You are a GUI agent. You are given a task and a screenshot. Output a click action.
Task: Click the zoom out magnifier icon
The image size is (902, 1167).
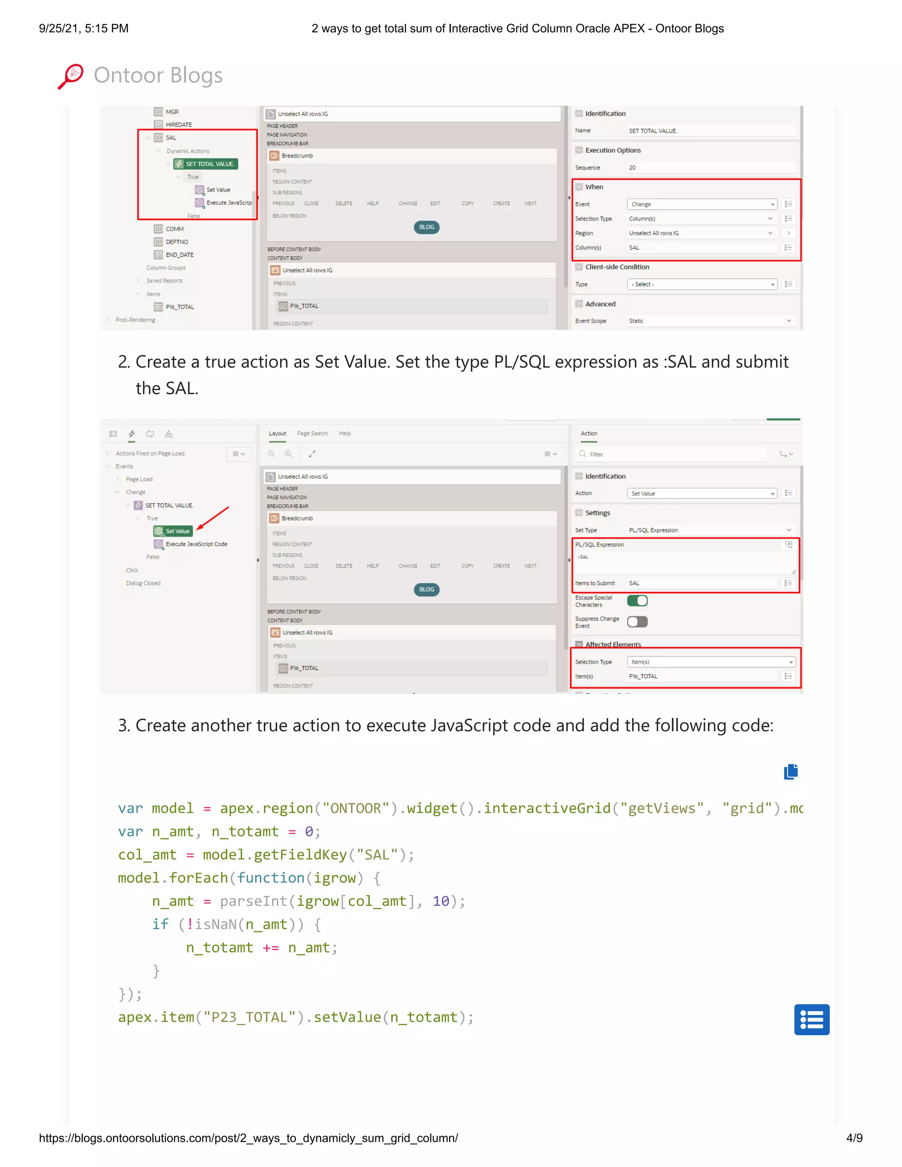pyautogui.click(x=271, y=454)
